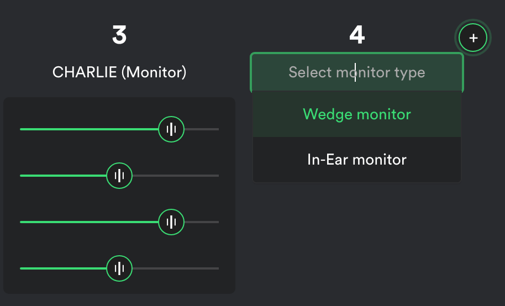Choose the In-Ear monitor option
The height and width of the screenshot is (306, 505).
(357, 160)
